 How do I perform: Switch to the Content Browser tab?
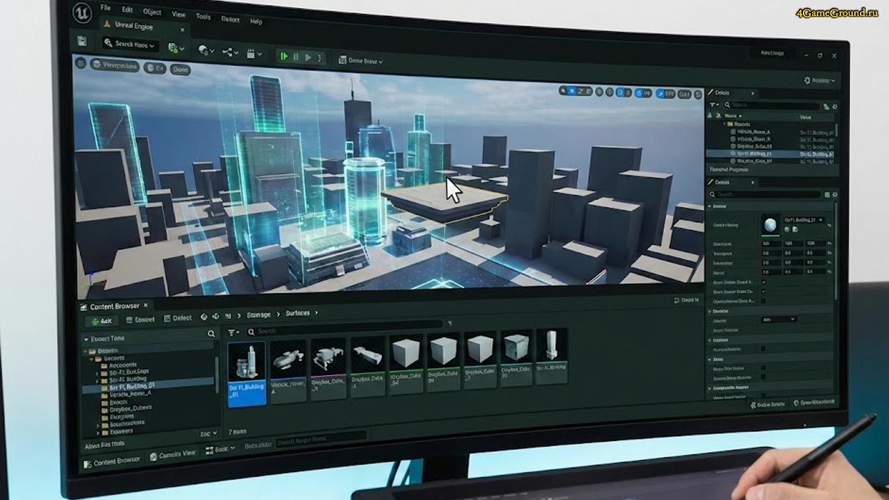115,306
